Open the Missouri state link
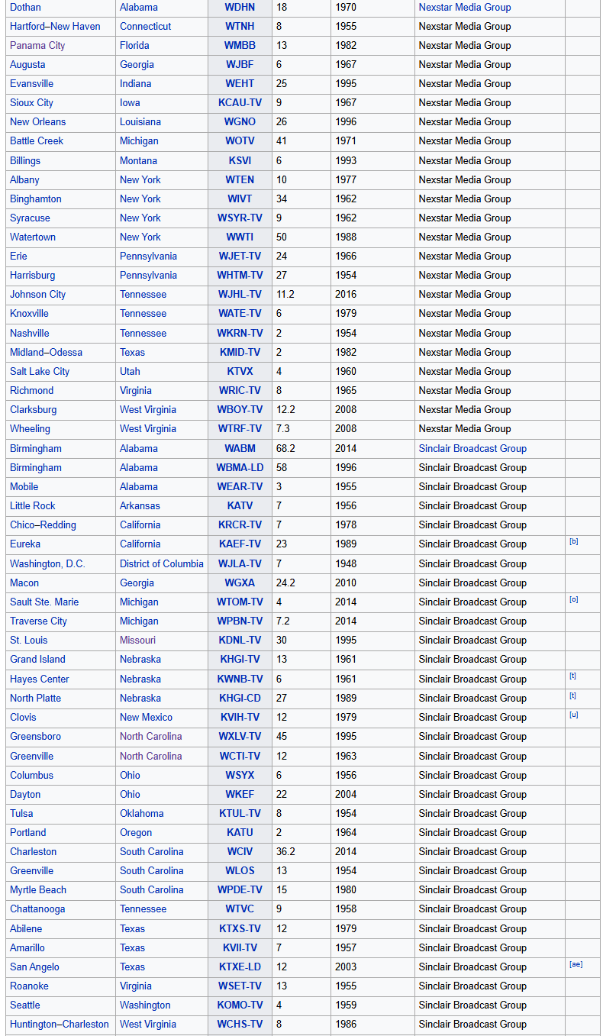 click(137, 640)
